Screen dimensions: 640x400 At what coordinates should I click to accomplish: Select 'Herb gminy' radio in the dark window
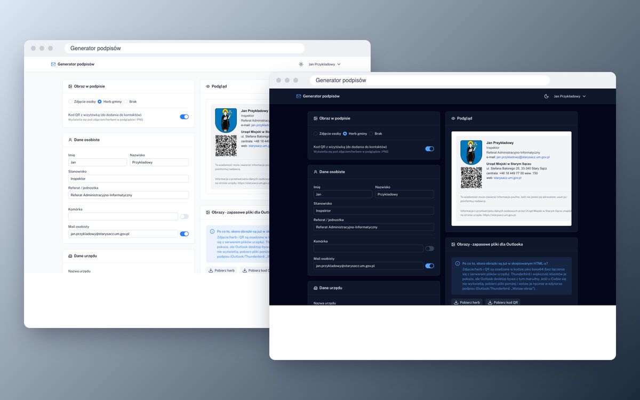(x=345, y=133)
